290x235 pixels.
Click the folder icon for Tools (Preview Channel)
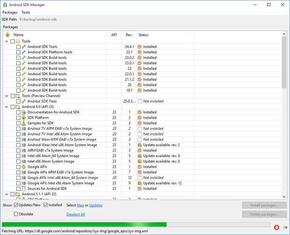tap(18, 96)
